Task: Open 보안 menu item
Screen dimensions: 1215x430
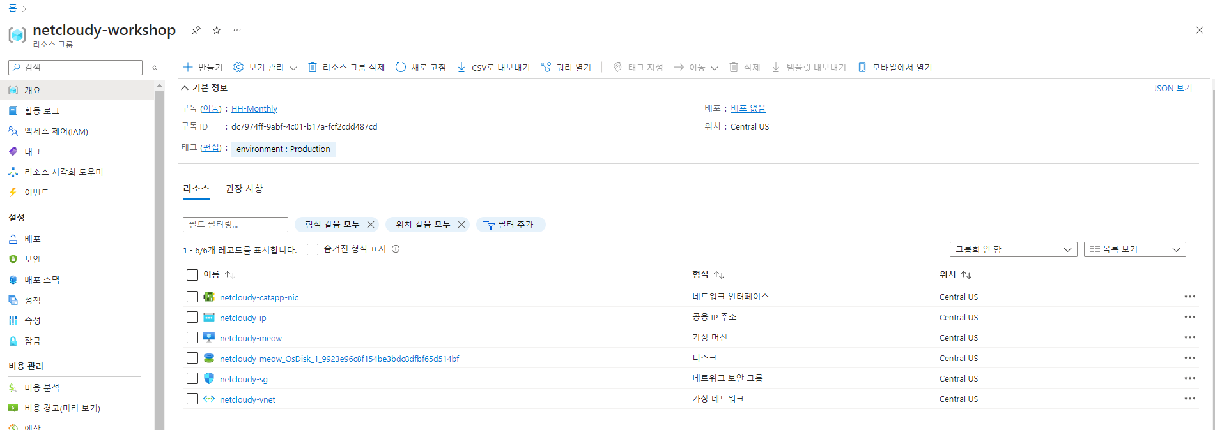Action: coord(77,259)
